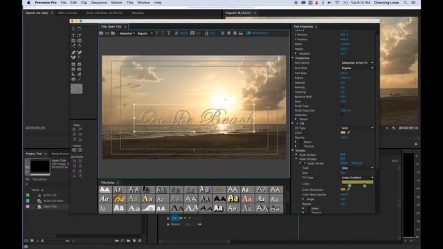The image size is (443, 249).
Task: Click the center align text icon
Action: tap(228, 33)
